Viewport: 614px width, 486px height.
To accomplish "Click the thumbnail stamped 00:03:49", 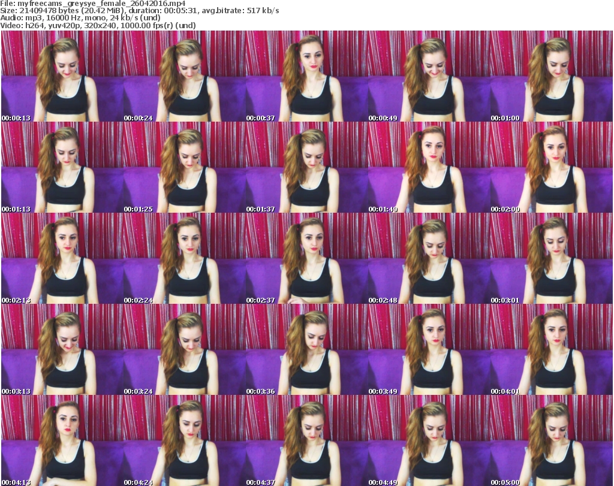I will click(429, 349).
